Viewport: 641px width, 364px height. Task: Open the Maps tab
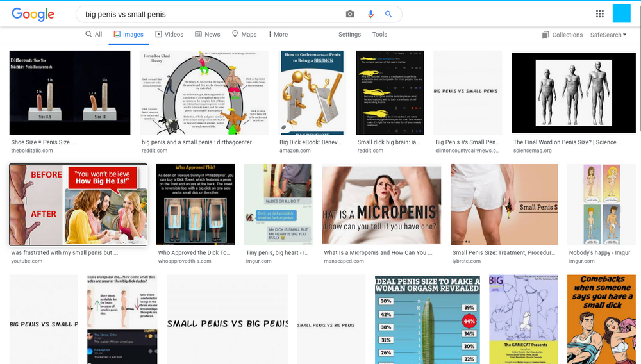244,35
